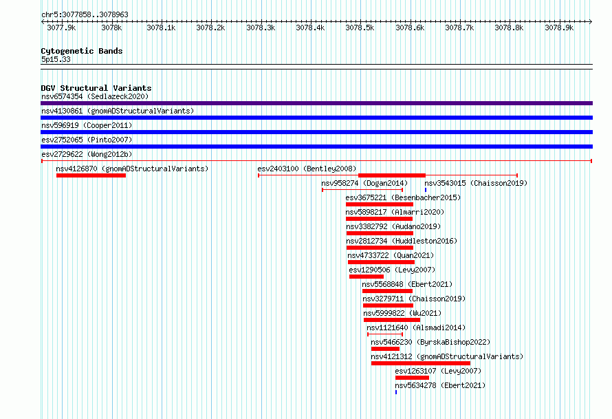Click the nsv3279711 (Chaisson2019) label
This screenshot has width=612, height=419.
414,299
